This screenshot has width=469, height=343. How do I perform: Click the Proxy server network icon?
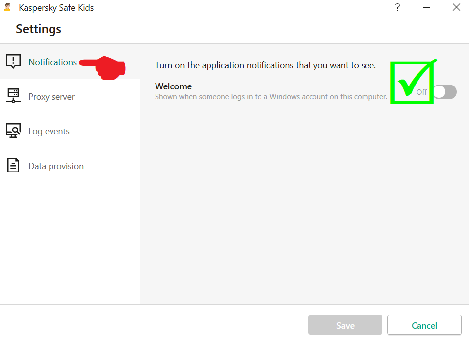[13, 96]
